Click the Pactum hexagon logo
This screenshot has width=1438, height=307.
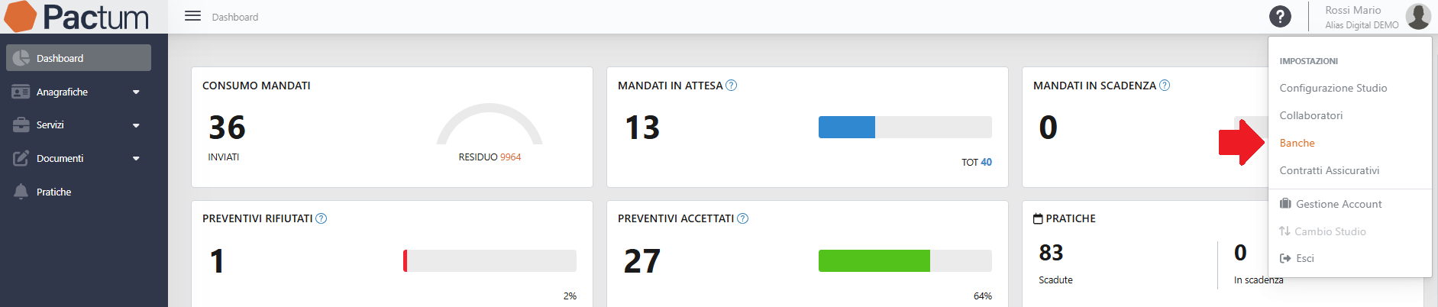[x=21, y=16]
